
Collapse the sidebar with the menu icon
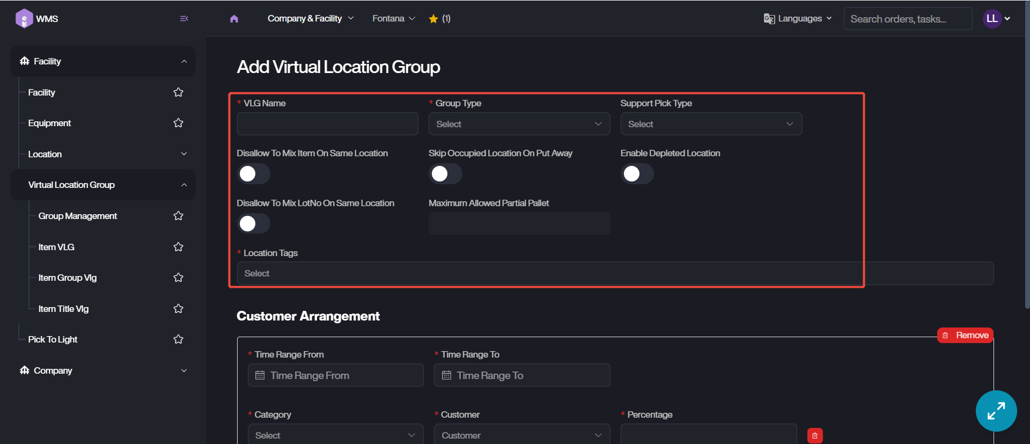click(184, 19)
